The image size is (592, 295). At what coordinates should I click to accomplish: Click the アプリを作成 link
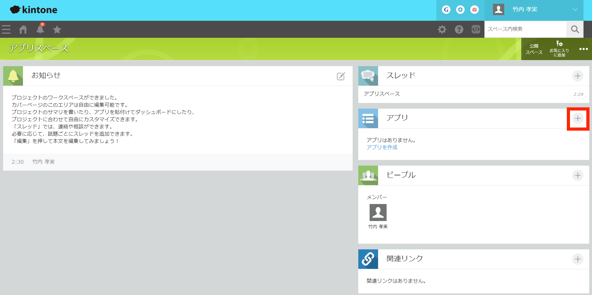(x=382, y=147)
